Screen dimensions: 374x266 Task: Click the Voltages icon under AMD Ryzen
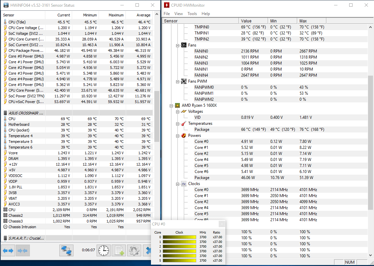pyautogui.click(x=184, y=111)
